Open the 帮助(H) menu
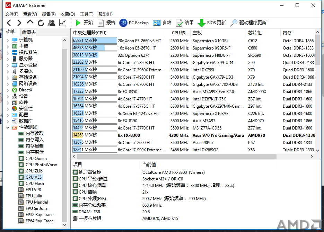Viewport: 324px width, 232px height. (105, 14)
